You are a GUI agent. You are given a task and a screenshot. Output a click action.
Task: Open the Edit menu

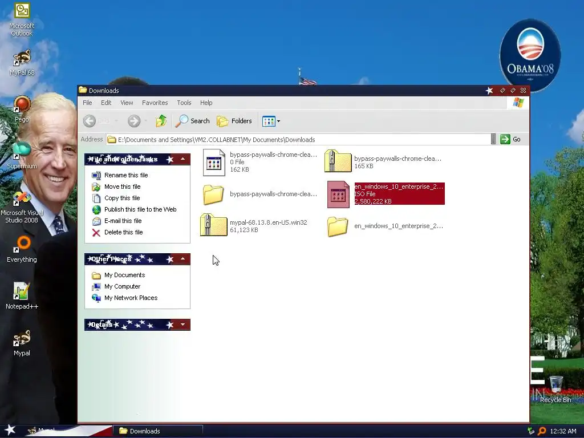tap(106, 103)
